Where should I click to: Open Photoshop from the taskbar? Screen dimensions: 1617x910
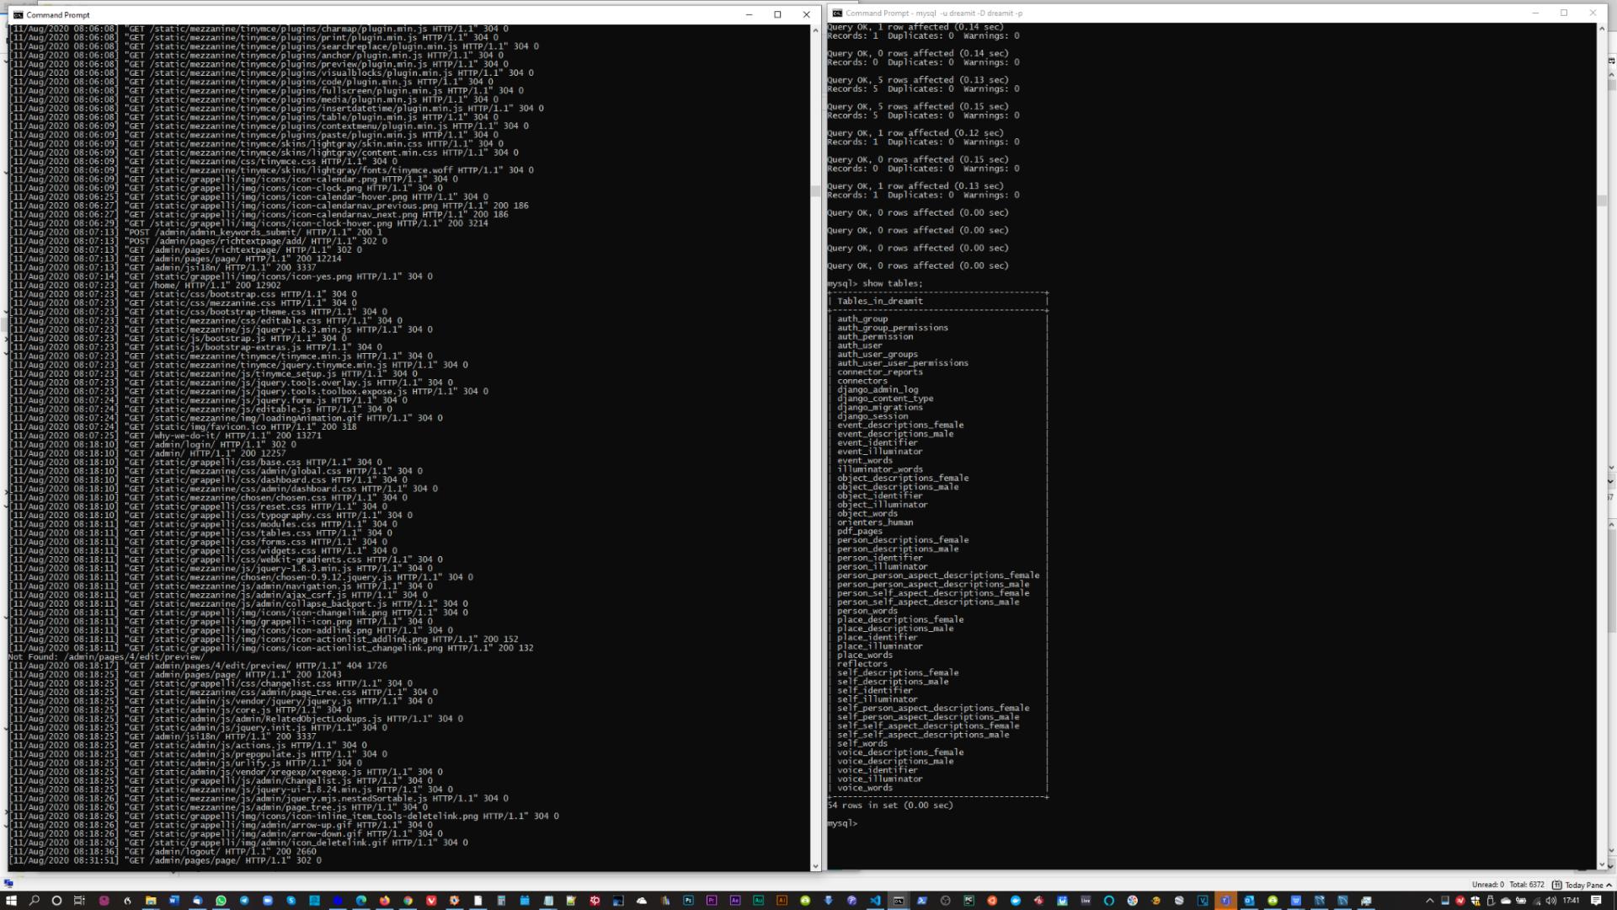pos(688,900)
